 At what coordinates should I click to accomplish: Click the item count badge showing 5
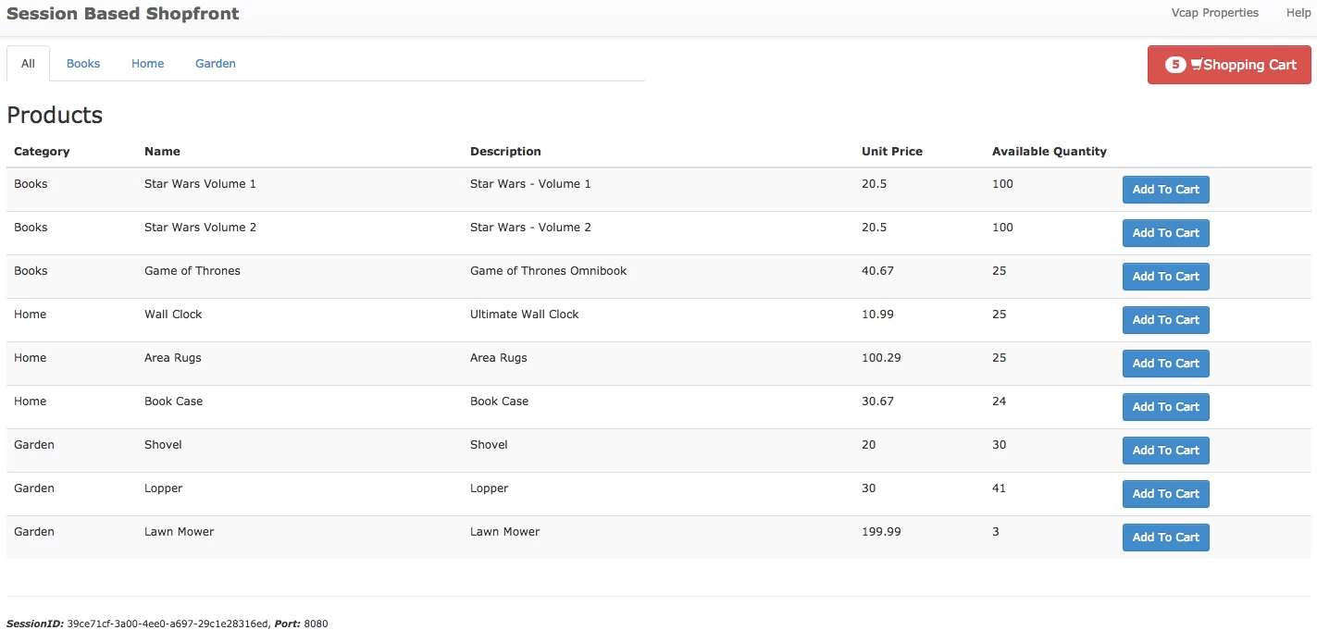(x=1175, y=65)
